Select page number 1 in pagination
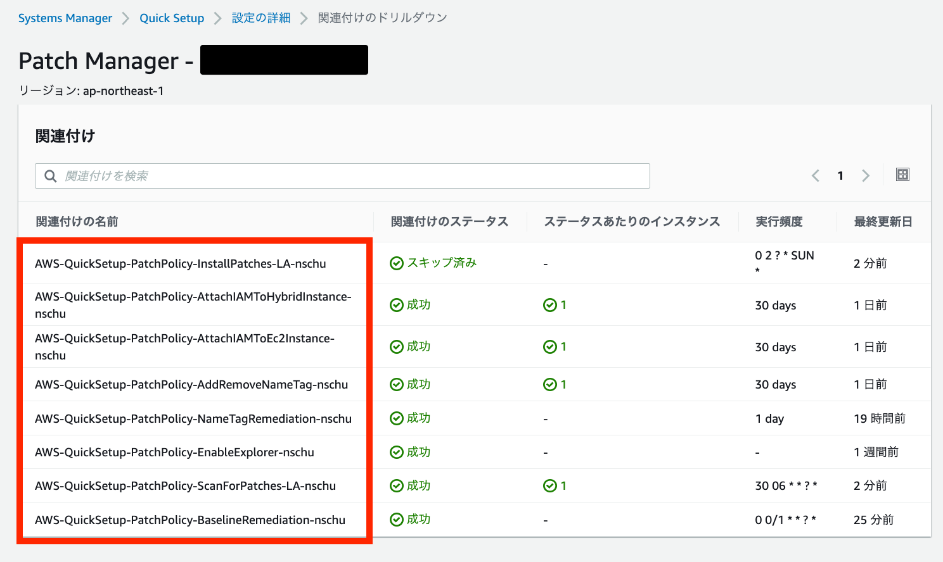Image resolution: width=943 pixels, height=562 pixels. click(840, 175)
